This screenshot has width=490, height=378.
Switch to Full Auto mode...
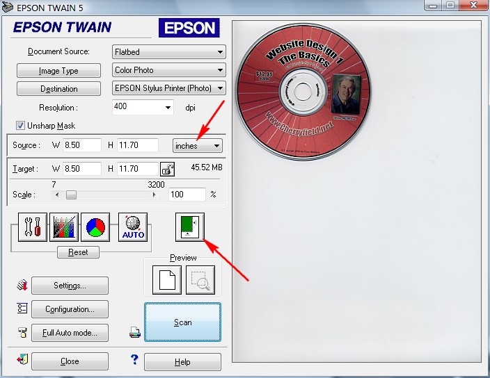(x=70, y=333)
